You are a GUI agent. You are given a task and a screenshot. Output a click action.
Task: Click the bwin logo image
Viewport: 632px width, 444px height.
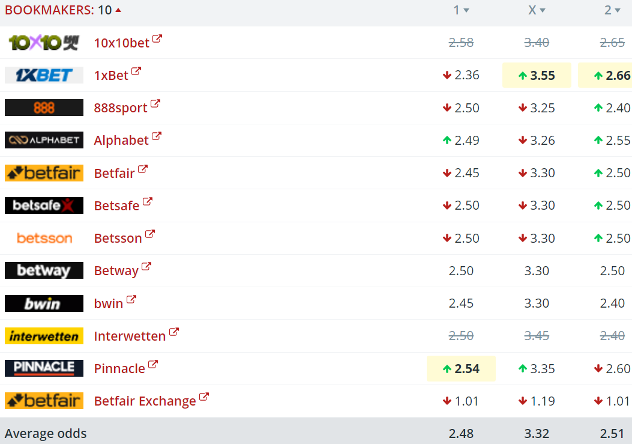pos(44,303)
